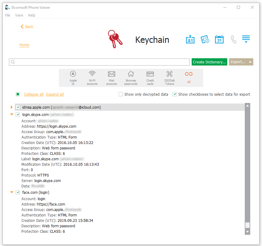Show only Wi-Fi accounts passwords
The width and height of the screenshot is (262, 246).
pos(92,78)
